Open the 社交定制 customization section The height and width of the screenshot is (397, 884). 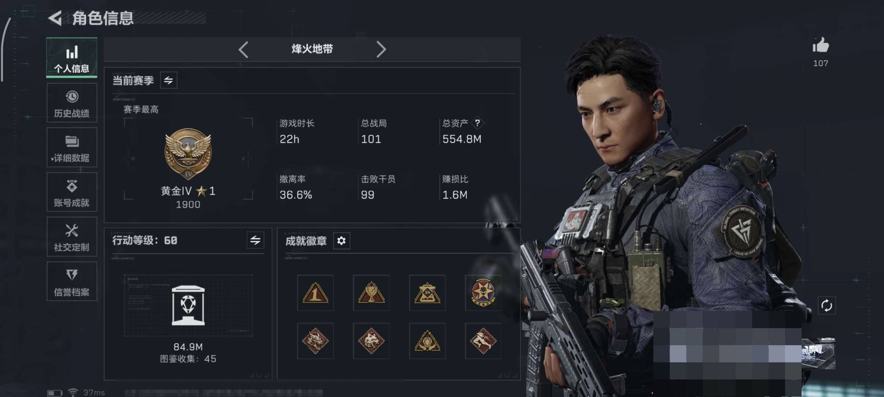click(72, 236)
